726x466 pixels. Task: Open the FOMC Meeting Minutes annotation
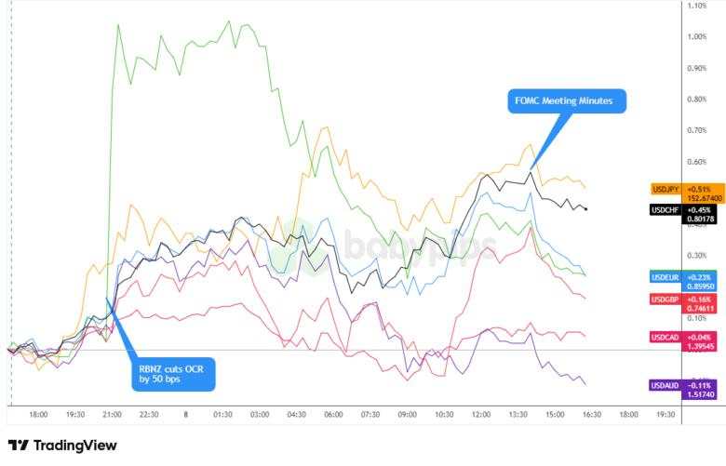click(567, 100)
